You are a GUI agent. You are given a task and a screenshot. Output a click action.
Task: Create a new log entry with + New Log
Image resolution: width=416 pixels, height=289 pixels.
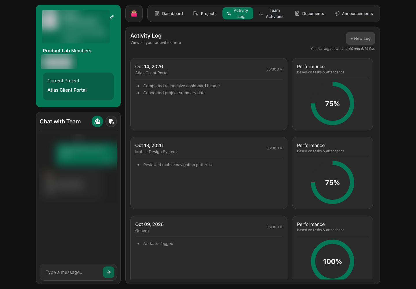pos(361,38)
